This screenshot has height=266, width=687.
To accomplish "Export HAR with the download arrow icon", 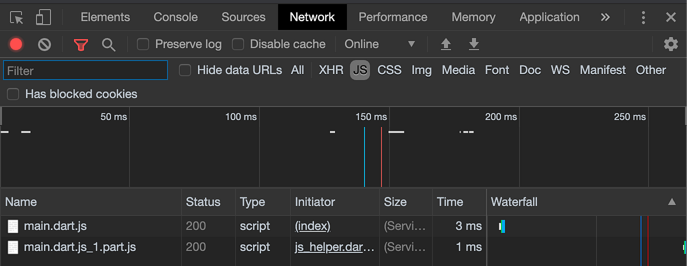I will [473, 44].
